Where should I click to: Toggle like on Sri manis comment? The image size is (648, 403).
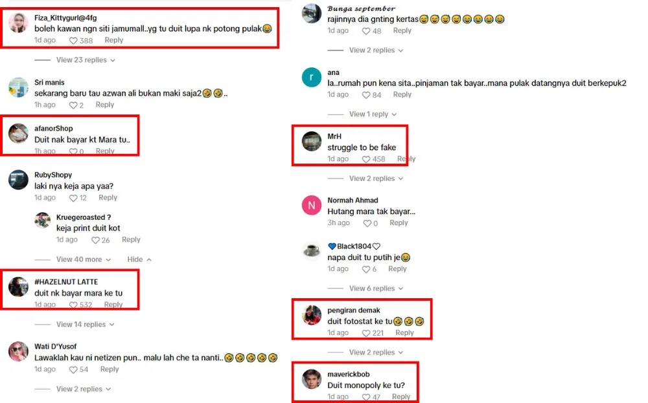click(73, 105)
